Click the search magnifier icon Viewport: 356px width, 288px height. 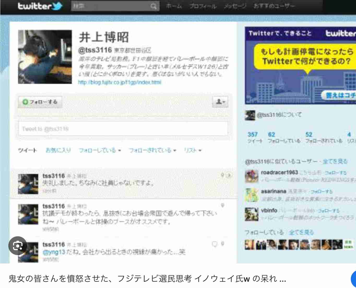click(x=154, y=6)
